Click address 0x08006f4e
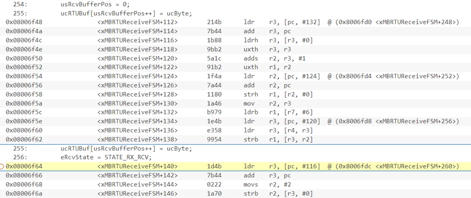The width and height of the screenshot is (471, 198). (x=24, y=50)
